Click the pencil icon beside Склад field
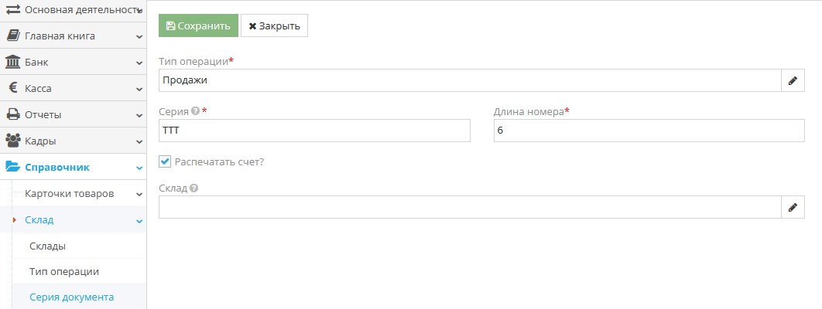The width and height of the screenshot is (822, 309). coord(793,207)
